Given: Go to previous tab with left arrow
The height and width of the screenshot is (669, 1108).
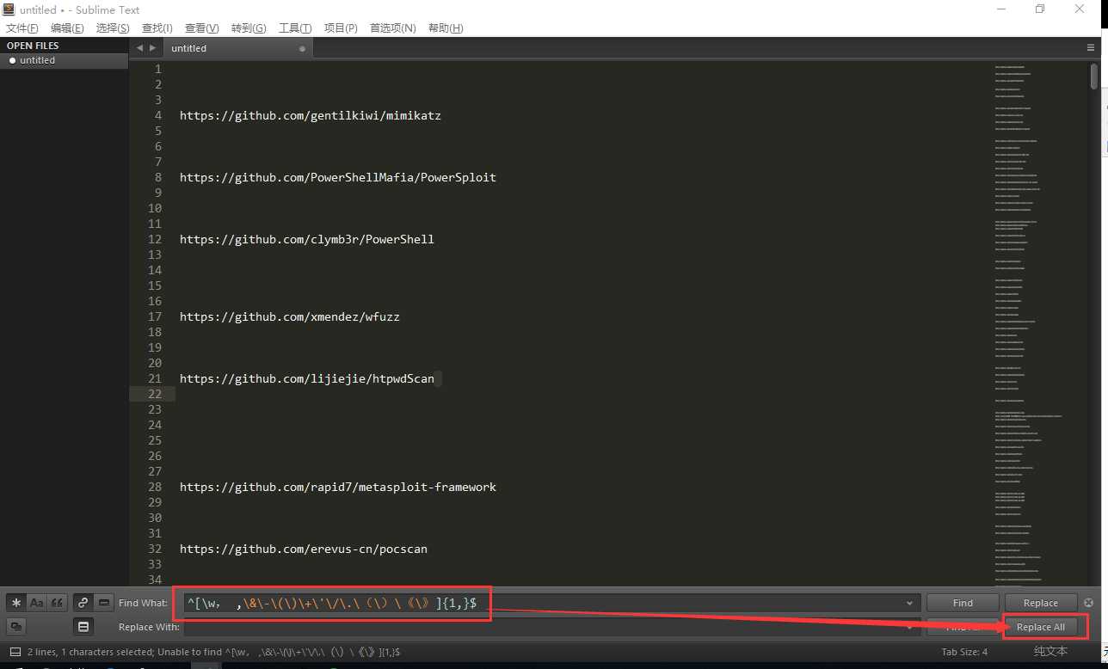Looking at the screenshot, I should click(x=140, y=48).
